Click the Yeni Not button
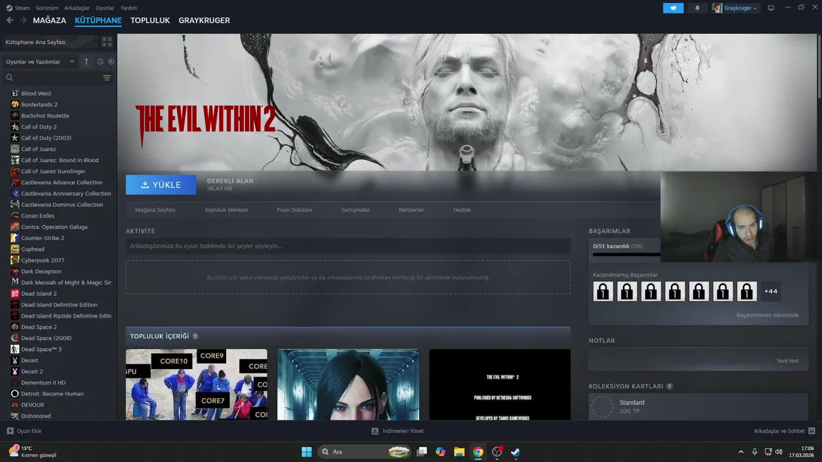Viewport: 822px width, 462px height. (x=788, y=361)
